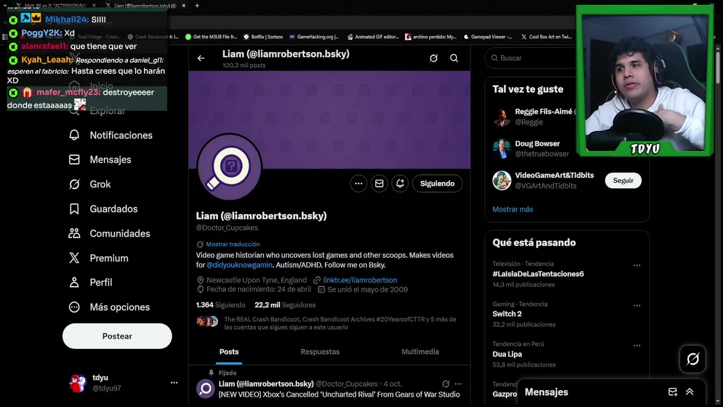Viewport: 723px width, 407px height.
Task: Open Get the M3U8 File bookmark
Action: [x=211, y=37]
